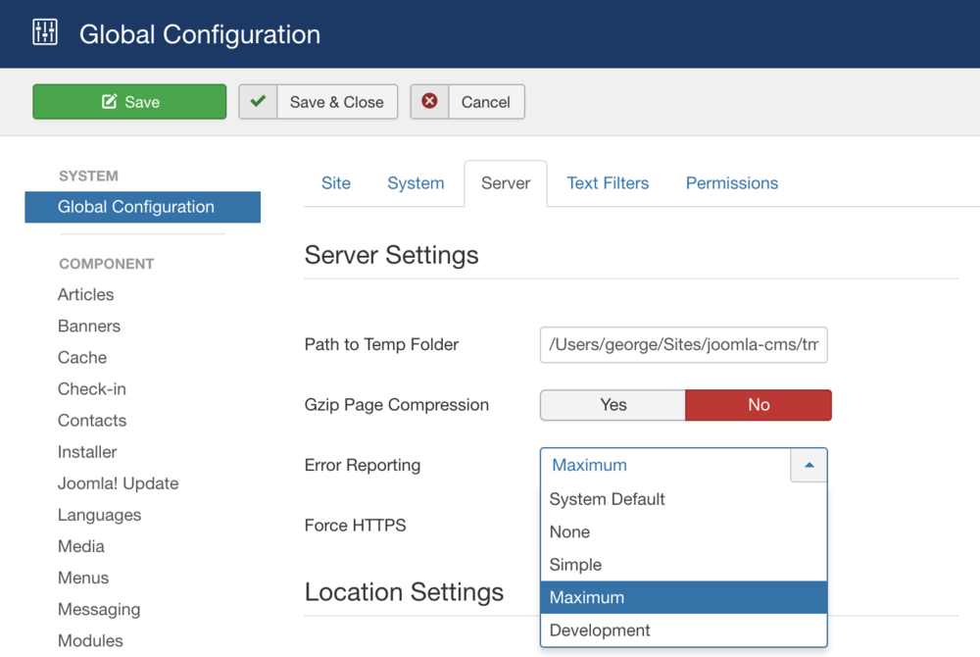Click the green checkmark icon beside Save & Close
Viewport: 980px width, 657px height.
coord(257,101)
